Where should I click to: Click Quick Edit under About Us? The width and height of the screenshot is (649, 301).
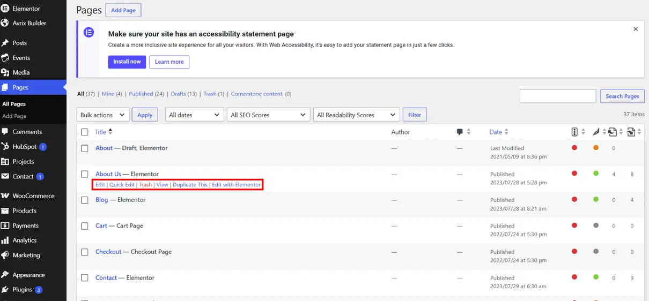point(122,185)
